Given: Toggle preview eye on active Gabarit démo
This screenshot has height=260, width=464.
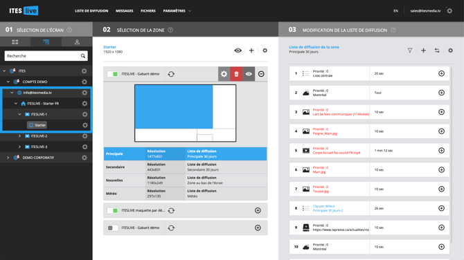Looking at the screenshot, I should click(x=249, y=74).
